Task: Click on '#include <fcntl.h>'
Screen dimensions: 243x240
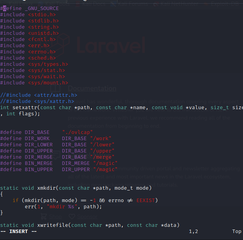Action: tap(28, 39)
